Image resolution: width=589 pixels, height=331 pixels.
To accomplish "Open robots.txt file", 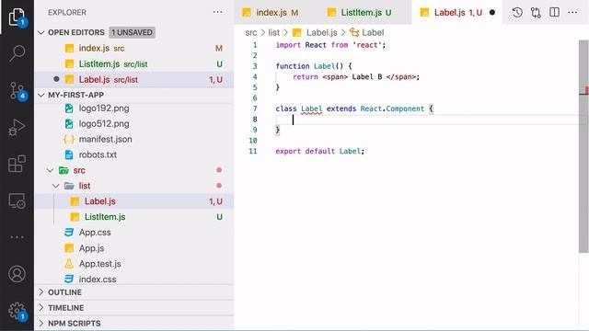I will point(134,154).
